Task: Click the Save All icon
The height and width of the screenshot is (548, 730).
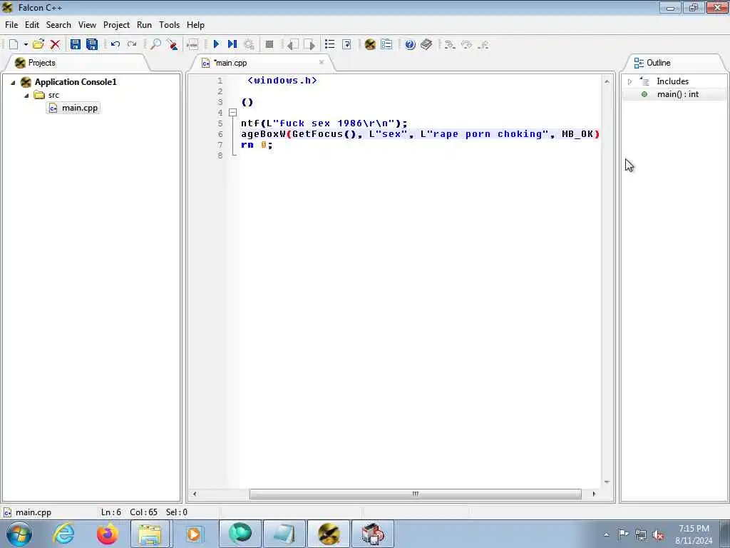Action: click(x=92, y=44)
